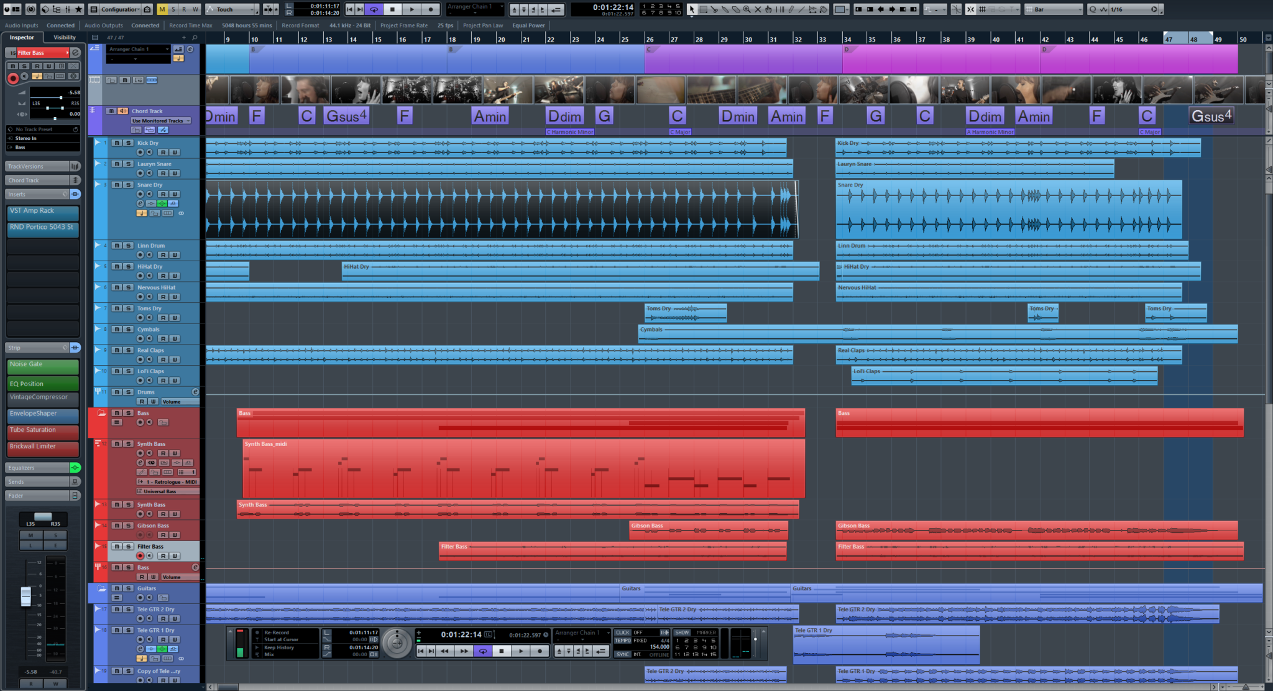Click the Range Selection tool
Screen dimensions: 1273x691
click(703, 9)
